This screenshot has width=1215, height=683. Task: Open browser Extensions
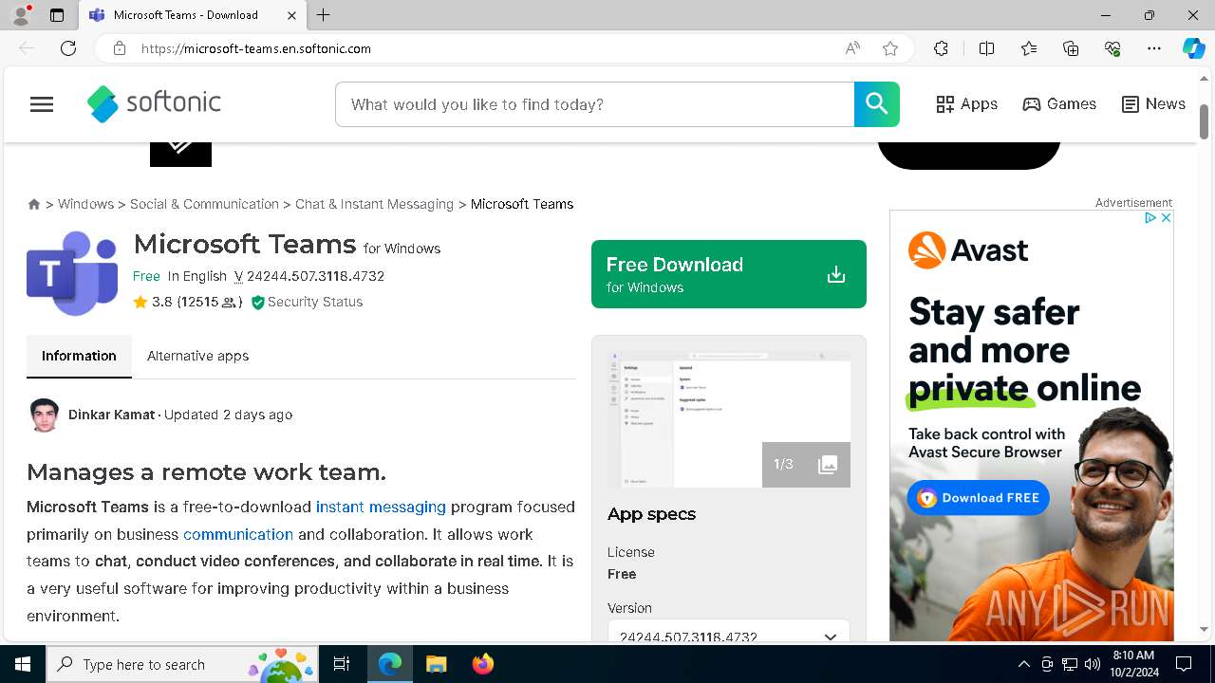(941, 48)
